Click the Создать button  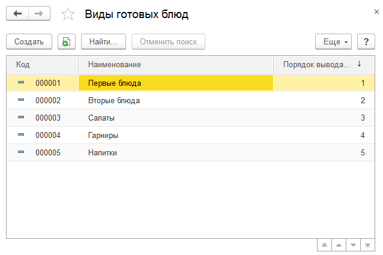pos(29,42)
